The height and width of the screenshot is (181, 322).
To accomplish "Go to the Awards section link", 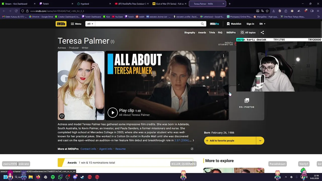I will click(202, 32).
